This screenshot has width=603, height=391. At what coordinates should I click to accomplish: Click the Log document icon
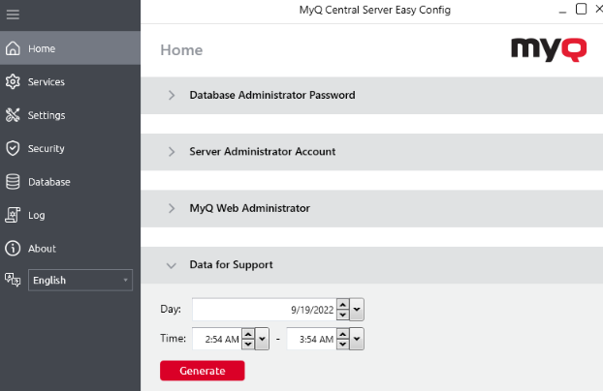pyautogui.click(x=14, y=215)
